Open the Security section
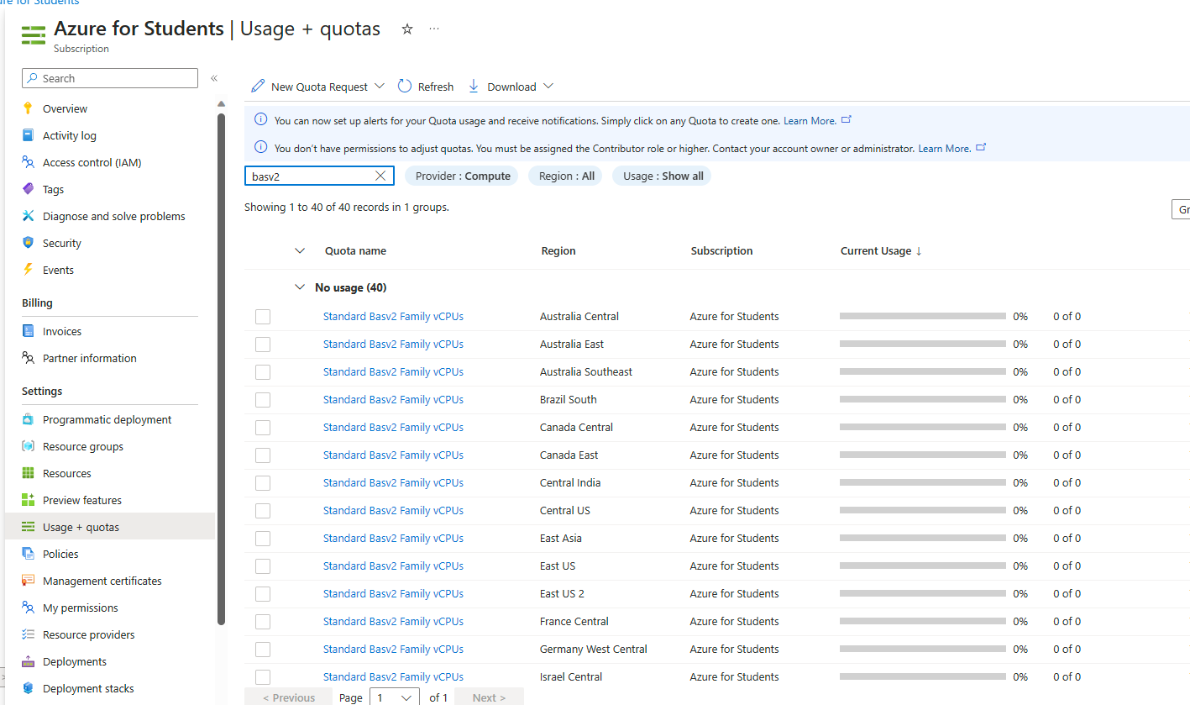This screenshot has height=705, width=1190. coord(60,243)
